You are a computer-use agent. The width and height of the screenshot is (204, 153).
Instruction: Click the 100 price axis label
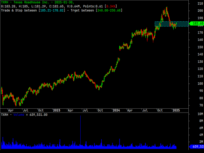pyautogui.click(x=200, y=84)
